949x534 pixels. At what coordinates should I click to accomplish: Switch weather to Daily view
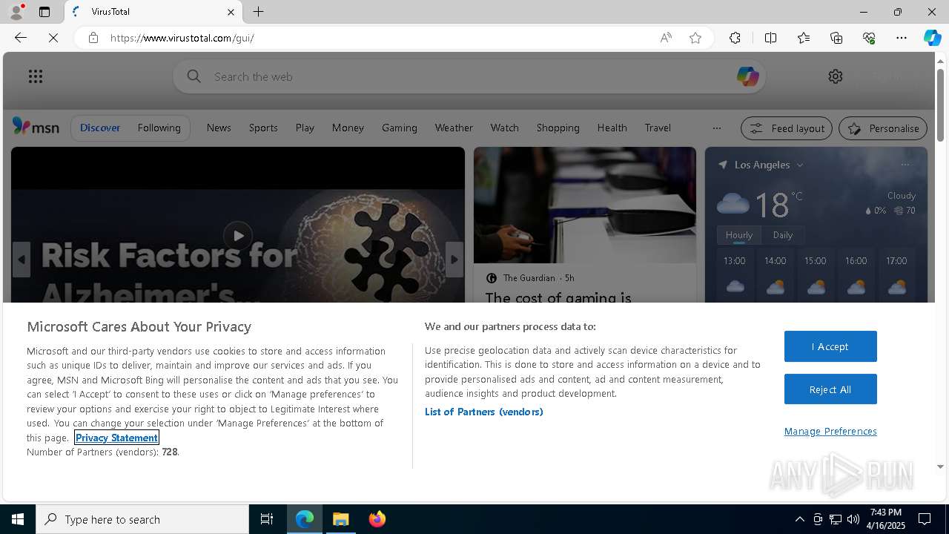click(x=783, y=234)
